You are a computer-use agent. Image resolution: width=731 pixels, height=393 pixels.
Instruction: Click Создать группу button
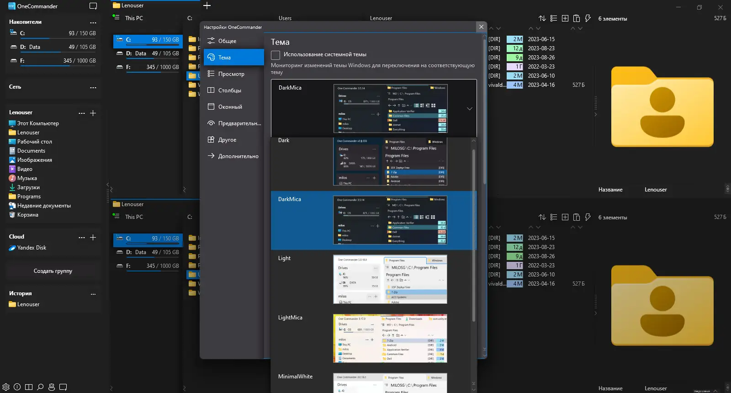[x=53, y=271]
